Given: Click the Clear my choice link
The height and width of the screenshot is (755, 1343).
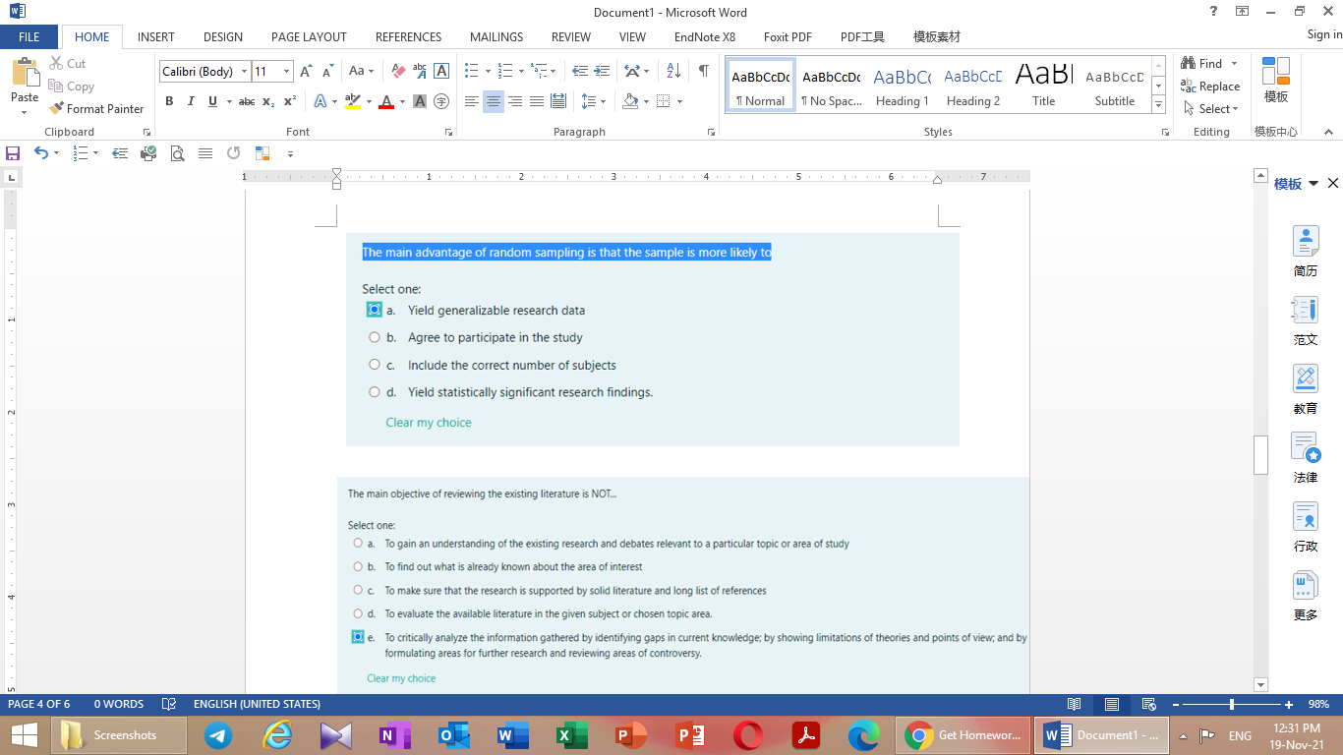Looking at the screenshot, I should pyautogui.click(x=429, y=421).
